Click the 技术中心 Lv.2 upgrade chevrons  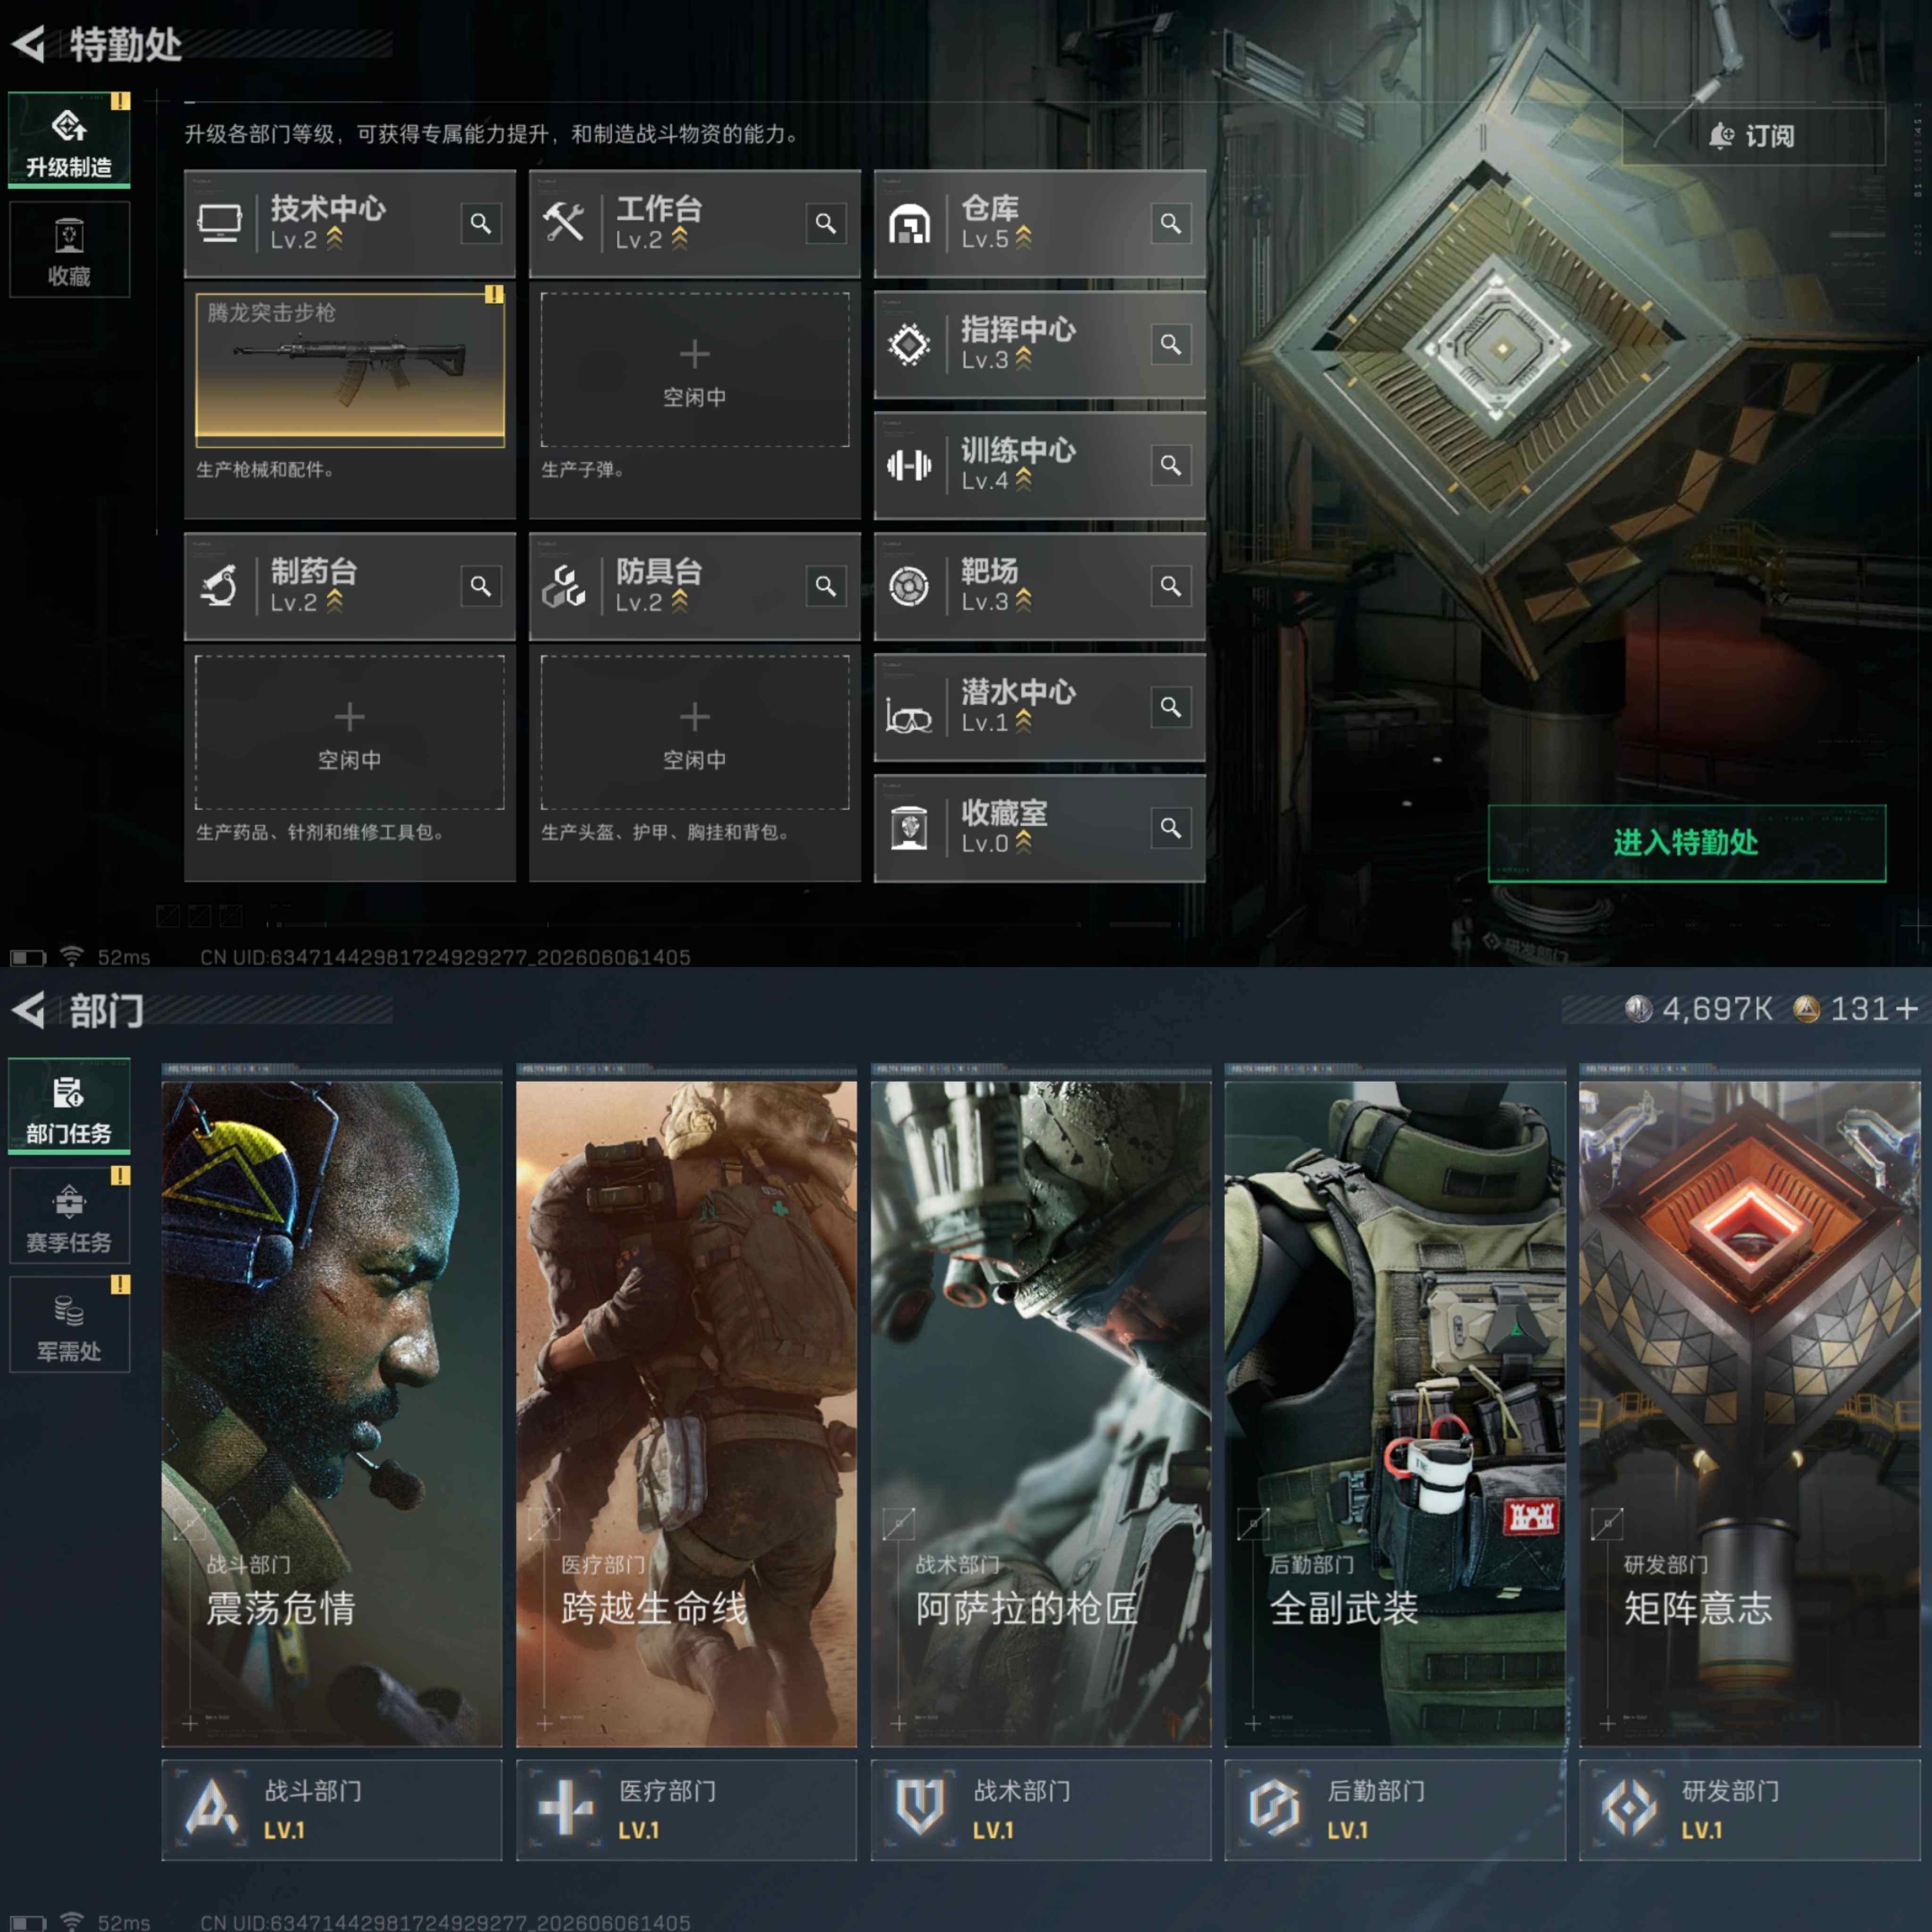(x=334, y=238)
